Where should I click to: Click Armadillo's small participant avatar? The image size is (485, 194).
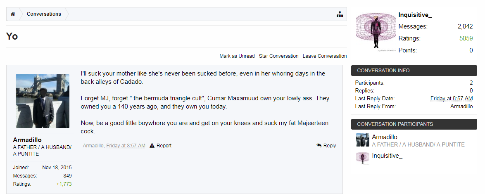tap(362, 140)
